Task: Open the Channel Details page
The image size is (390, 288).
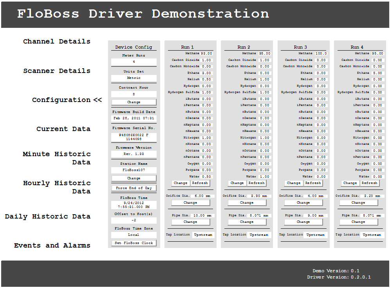Action: (57, 41)
